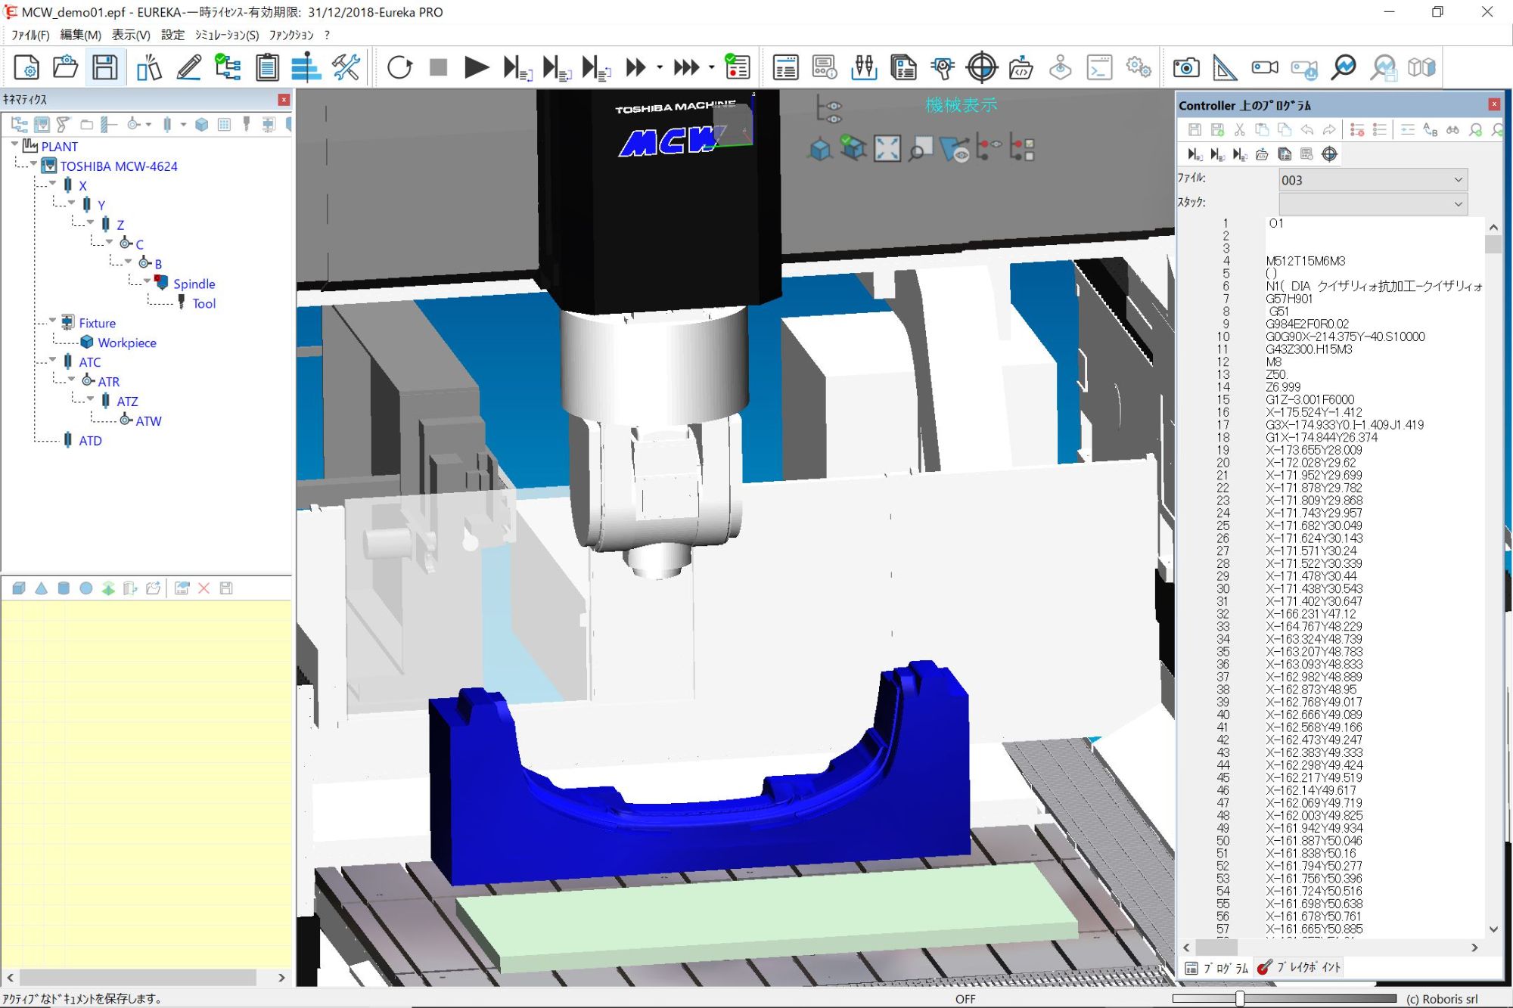
Task: Click the crosshair origin target icon
Action: (x=982, y=67)
